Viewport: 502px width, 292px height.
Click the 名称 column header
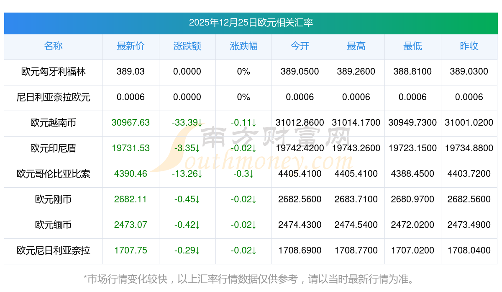click(53, 47)
